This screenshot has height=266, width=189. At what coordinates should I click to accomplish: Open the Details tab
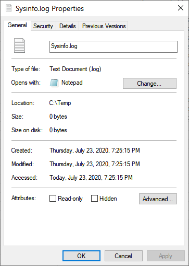[x=68, y=26]
